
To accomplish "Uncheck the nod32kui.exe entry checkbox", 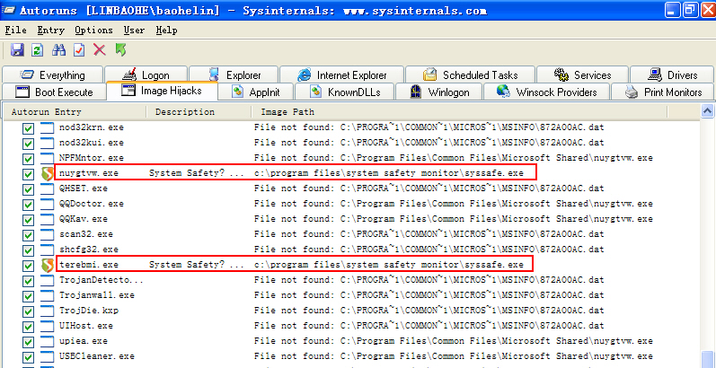I will coord(29,144).
